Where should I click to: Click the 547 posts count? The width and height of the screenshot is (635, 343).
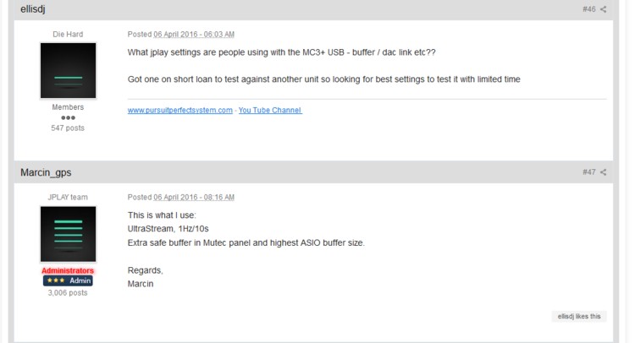68,128
